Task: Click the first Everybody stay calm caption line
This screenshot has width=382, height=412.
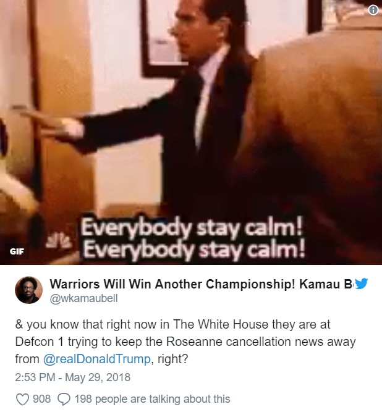Action: point(192,227)
